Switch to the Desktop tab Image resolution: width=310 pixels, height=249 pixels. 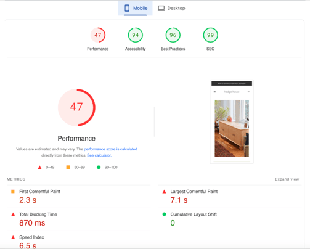(x=171, y=8)
